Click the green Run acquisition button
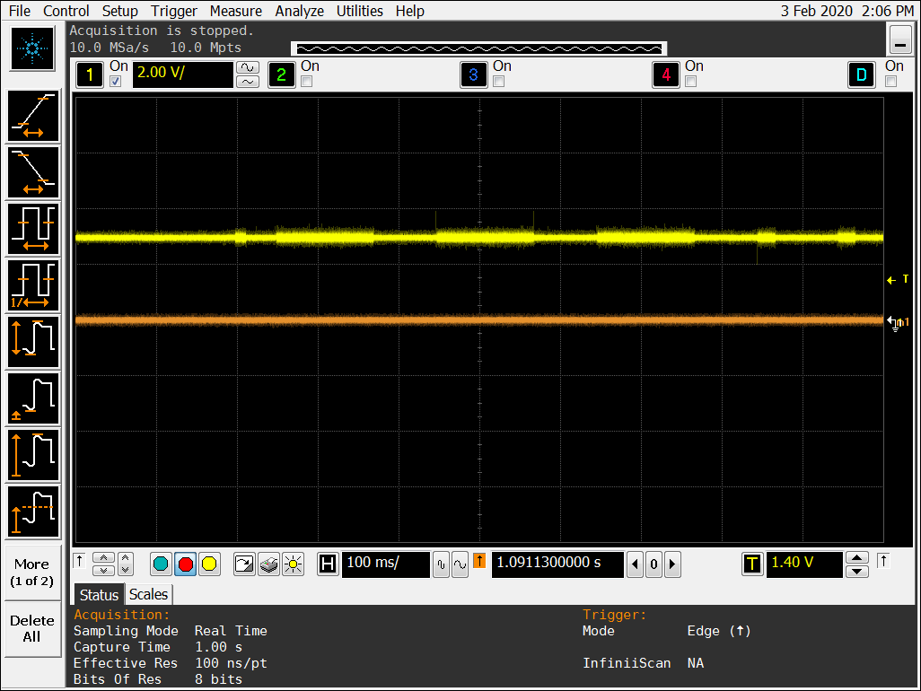This screenshot has height=691, width=921. point(161,564)
